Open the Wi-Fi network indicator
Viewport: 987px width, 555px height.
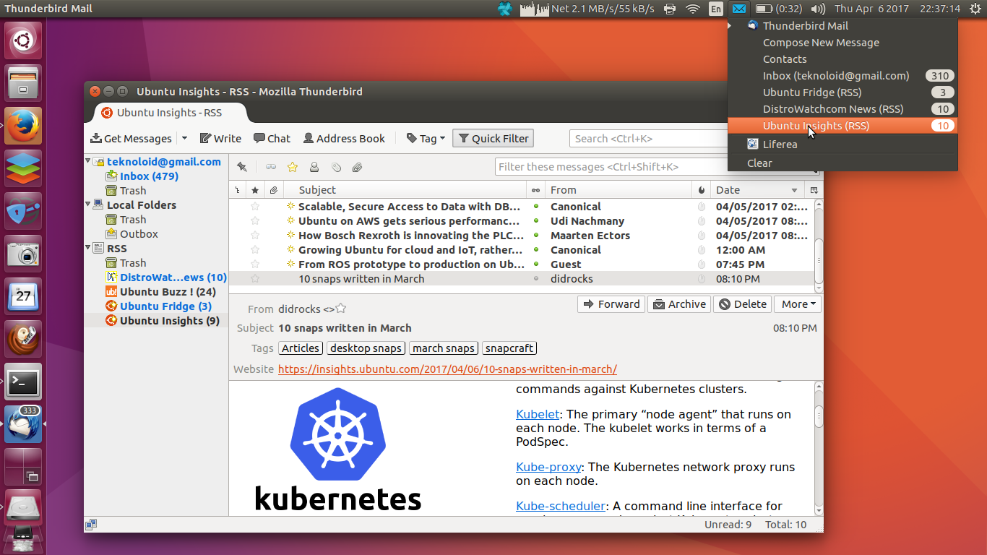(x=693, y=9)
